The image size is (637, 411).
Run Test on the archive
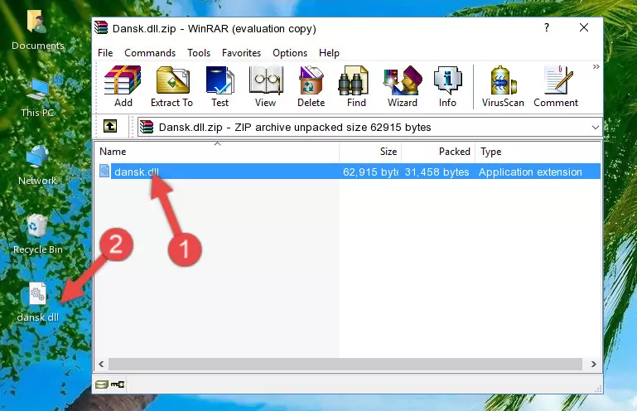[x=220, y=86]
